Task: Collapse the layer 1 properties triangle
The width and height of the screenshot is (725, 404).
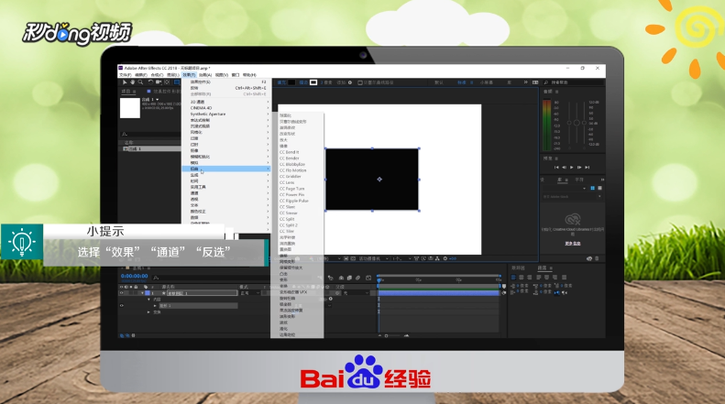Action: pyautogui.click(x=142, y=293)
